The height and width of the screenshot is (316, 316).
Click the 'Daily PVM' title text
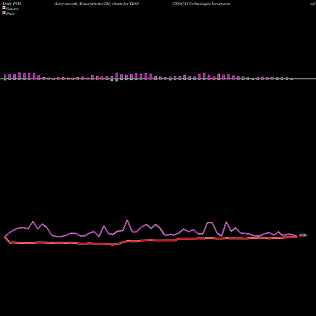pyautogui.click(x=12, y=4)
